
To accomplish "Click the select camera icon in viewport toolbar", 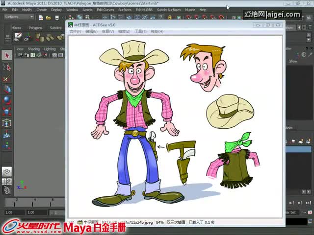I will pyautogui.click(x=20, y=55).
